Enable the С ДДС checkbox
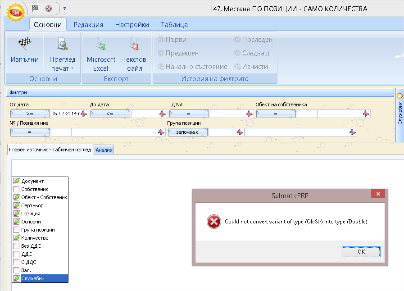 (x=17, y=262)
